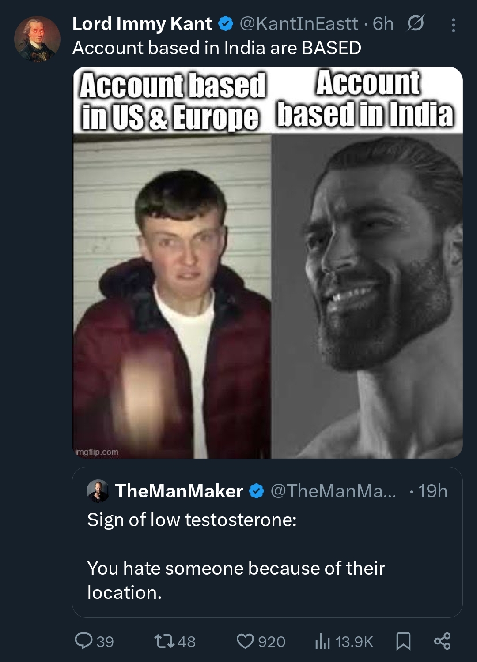
Task: Like the tweet with the heart icon
Action: point(245,641)
